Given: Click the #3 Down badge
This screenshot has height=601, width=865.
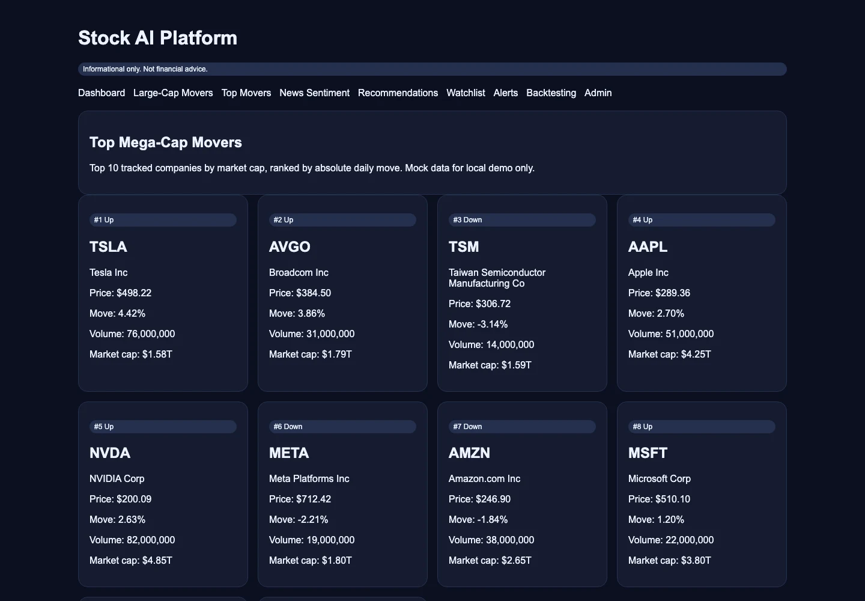Looking at the screenshot, I should 522,220.
